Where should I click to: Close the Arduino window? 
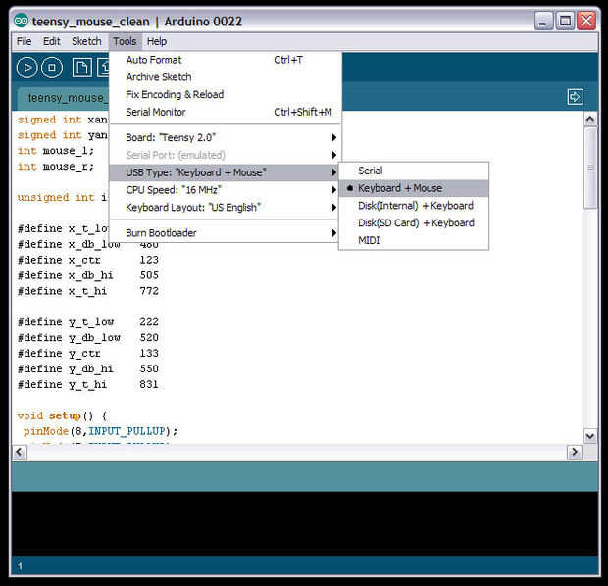coord(586,21)
